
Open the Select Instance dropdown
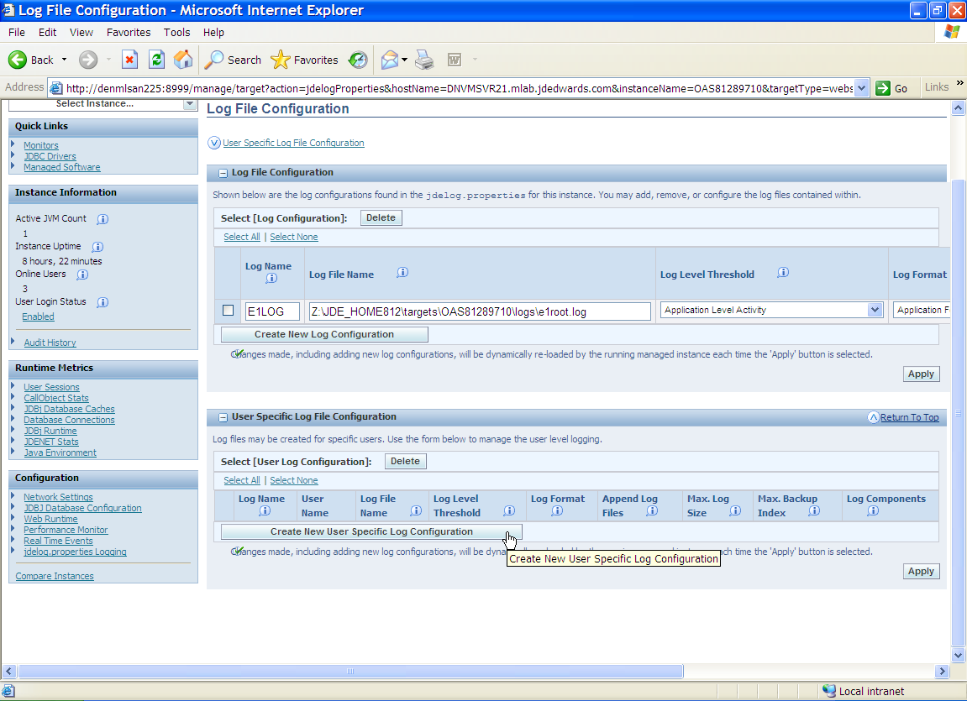click(190, 104)
